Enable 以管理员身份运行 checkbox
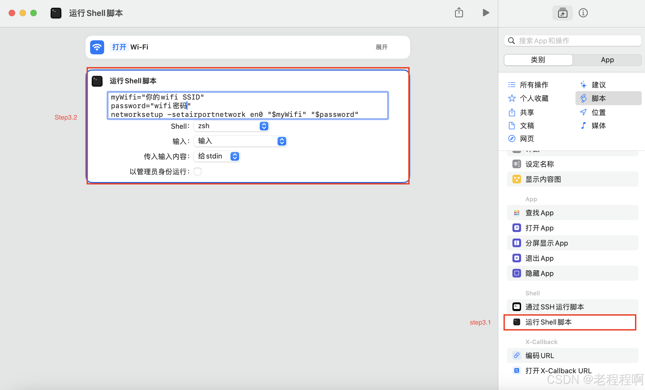This screenshot has width=645, height=390. pyautogui.click(x=198, y=171)
